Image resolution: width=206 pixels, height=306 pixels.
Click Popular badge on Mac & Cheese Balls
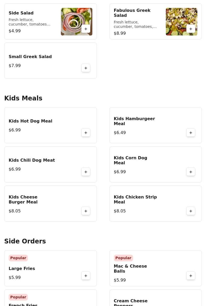pos(123,258)
